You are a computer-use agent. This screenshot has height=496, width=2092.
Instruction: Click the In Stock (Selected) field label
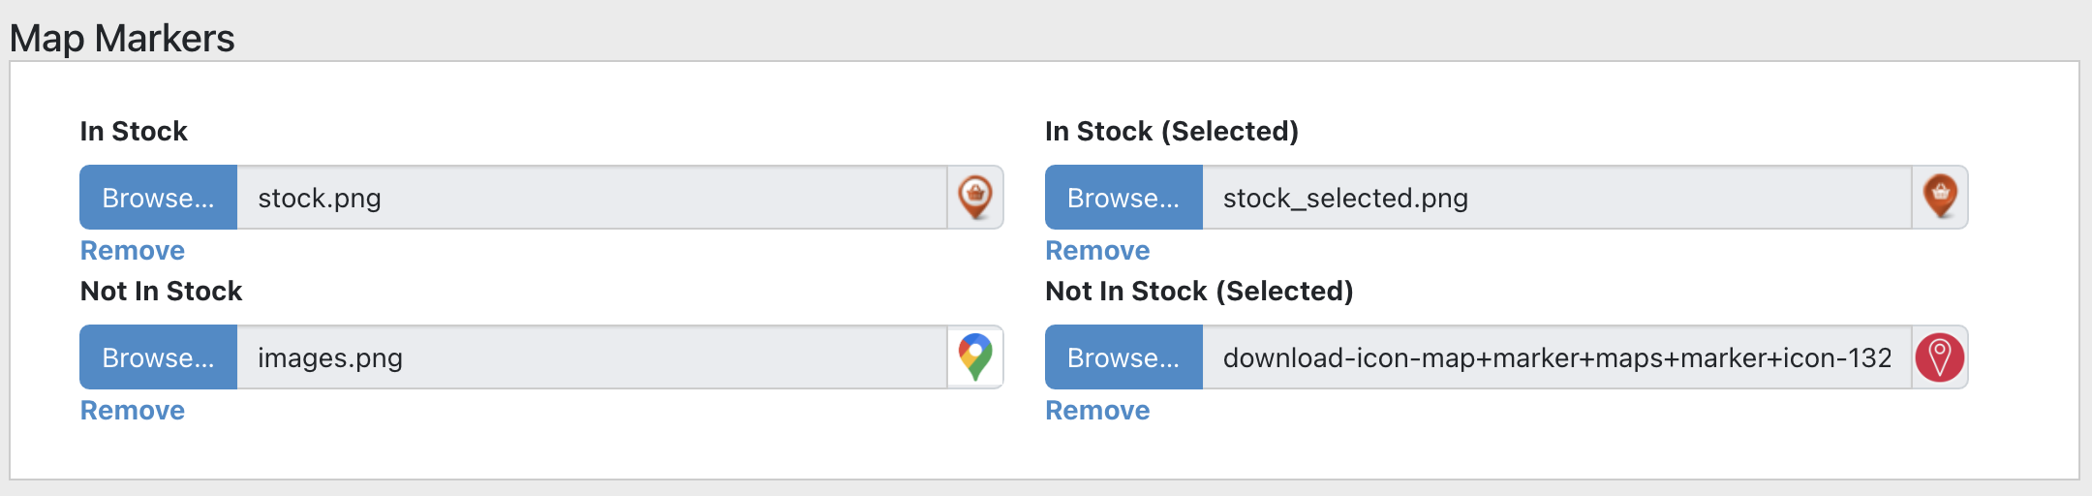(1172, 131)
